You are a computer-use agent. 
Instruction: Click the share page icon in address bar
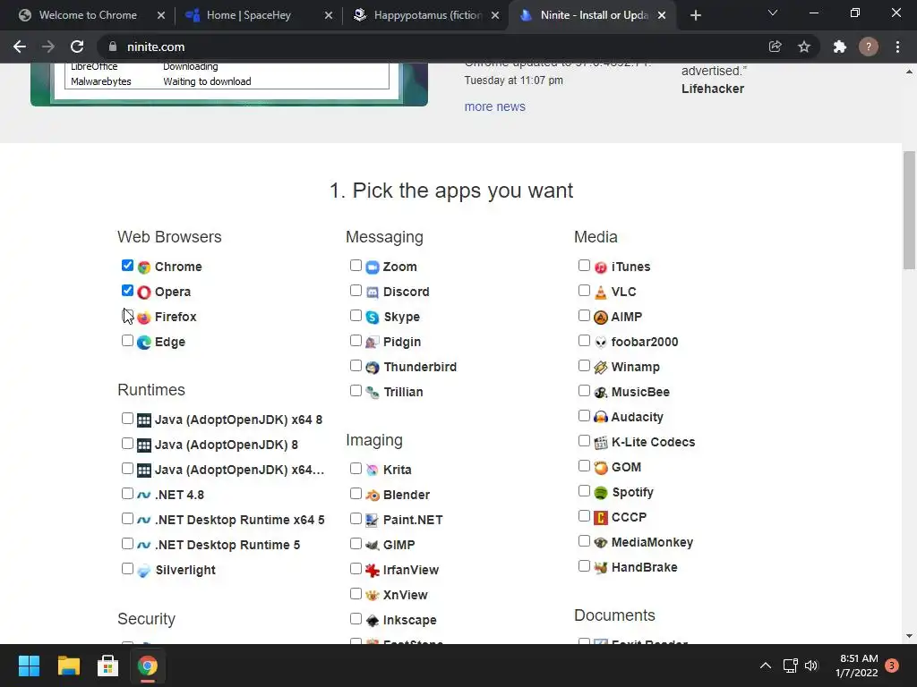(775, 47)
